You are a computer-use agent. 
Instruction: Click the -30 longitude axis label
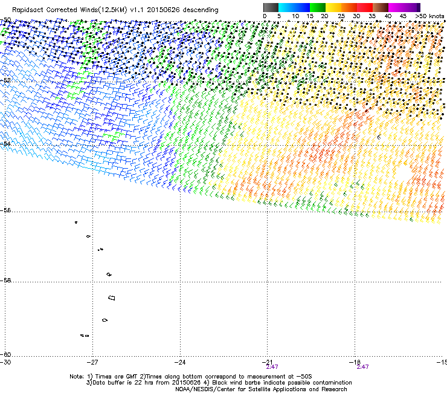point(5,362)
